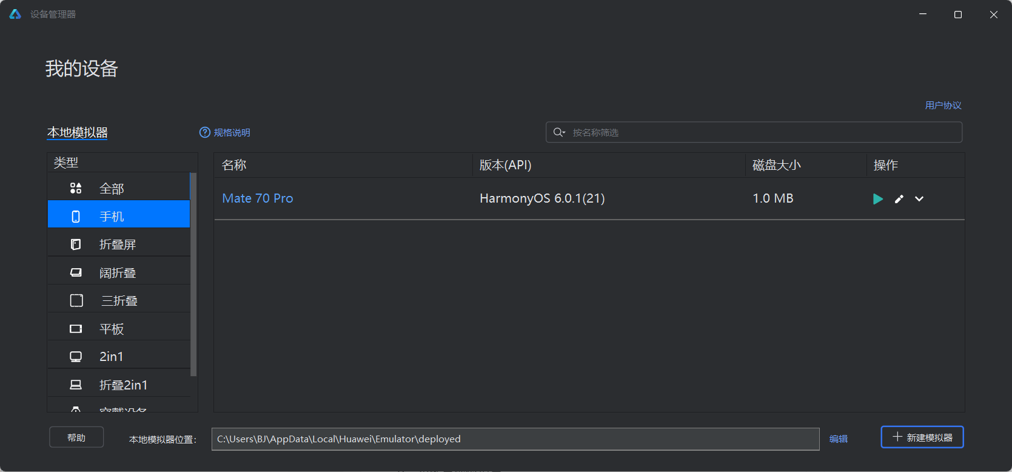Click the foldable icon beside 折叠屏
The image size is (1012, 472).
(x=76, y=244)
